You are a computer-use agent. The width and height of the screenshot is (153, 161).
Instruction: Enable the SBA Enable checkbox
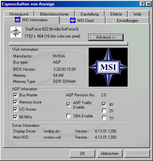point(68,116)
